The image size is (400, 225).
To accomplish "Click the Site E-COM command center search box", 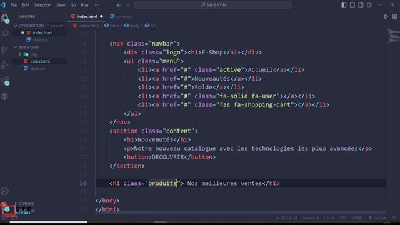I will 213,5.
